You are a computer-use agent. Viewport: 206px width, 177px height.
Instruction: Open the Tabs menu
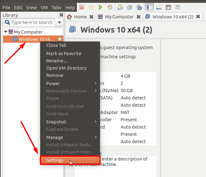pyautogui.click(x=56, y=8)
